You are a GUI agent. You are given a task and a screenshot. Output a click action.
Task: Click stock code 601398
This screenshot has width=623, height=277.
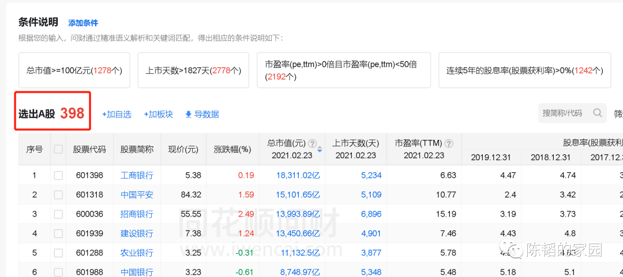[89, 176]
